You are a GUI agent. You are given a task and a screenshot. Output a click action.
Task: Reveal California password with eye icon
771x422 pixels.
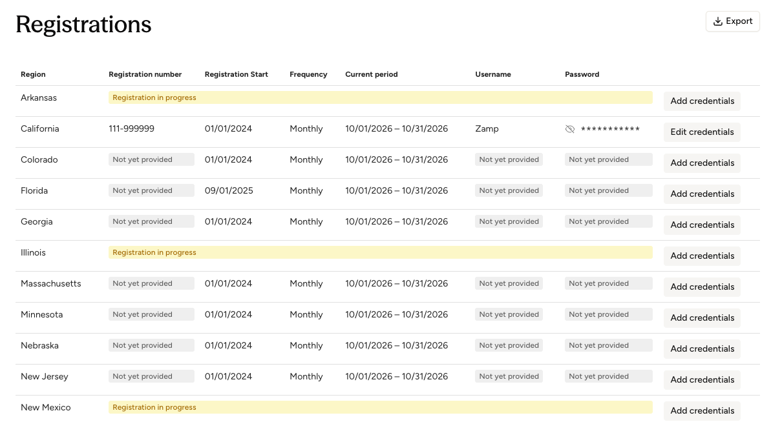point(570,129)
